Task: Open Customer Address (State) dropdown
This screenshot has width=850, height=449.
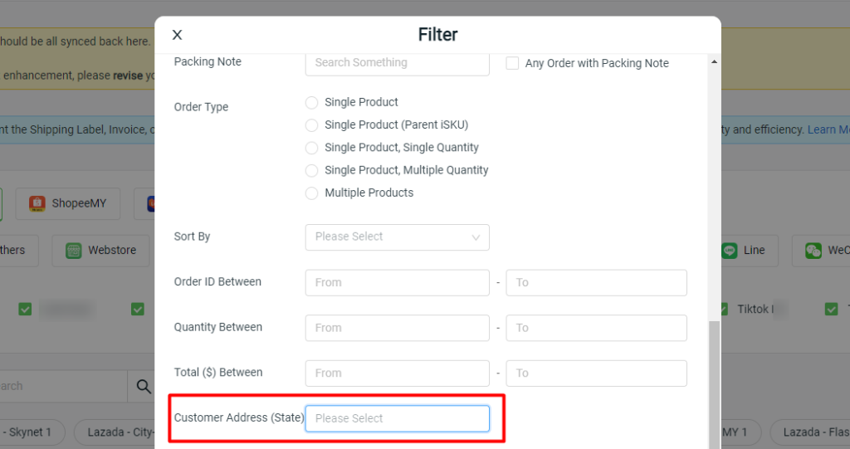Action: click(398, 418)
